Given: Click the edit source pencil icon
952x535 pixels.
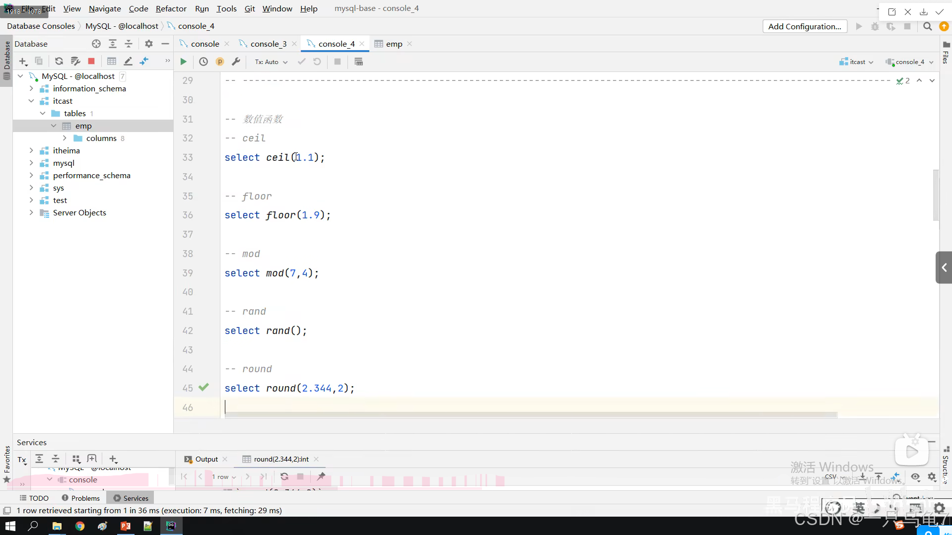Looking at the screenshot, I should (x=128, y=61).
